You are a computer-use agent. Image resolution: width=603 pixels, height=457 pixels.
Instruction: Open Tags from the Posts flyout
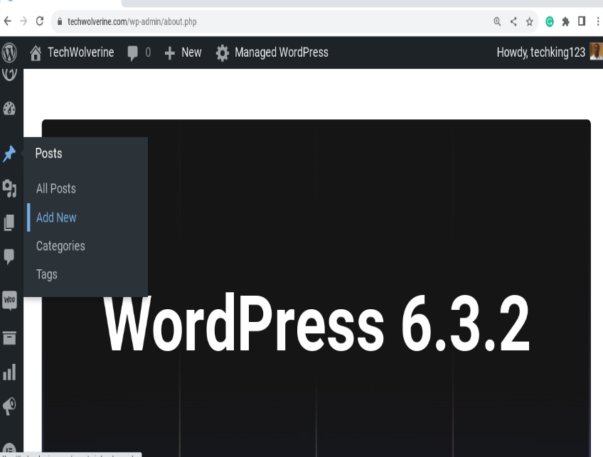(x=46, y=274)
